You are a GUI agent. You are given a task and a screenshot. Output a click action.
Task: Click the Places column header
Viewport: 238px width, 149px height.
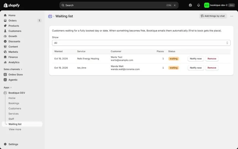coord(160,51)
